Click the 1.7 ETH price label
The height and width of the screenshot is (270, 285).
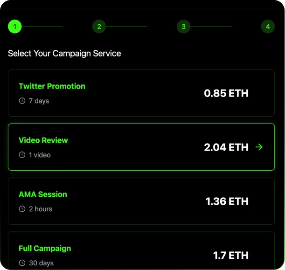(x=231, y=256)
